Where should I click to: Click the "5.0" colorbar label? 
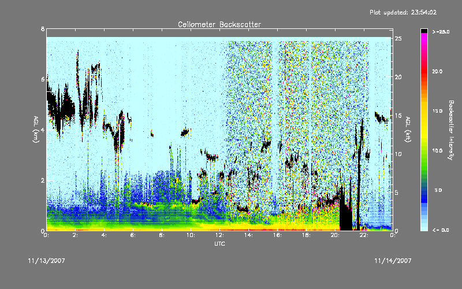coord(438,190)
